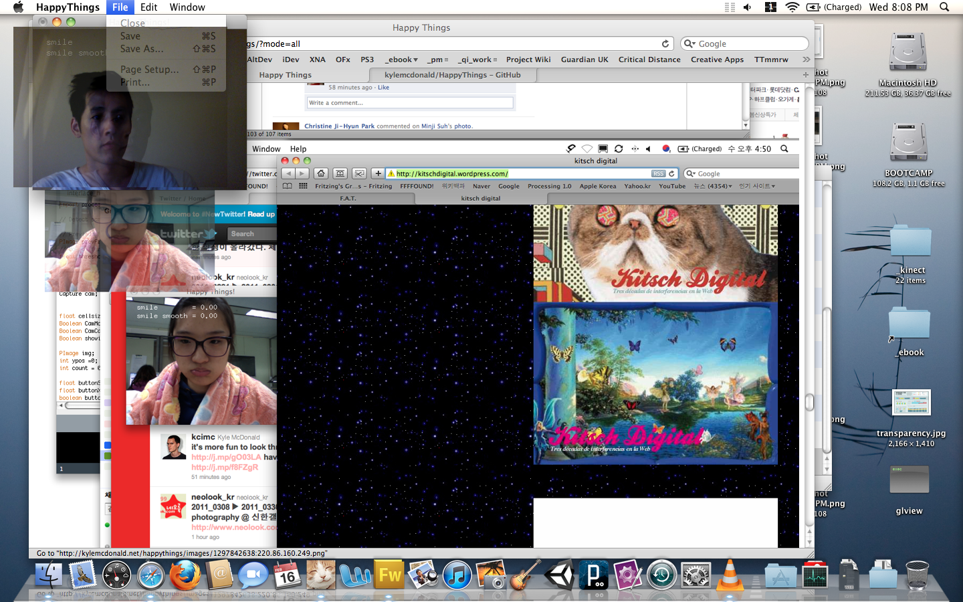This screenshot has height=602, width=963.
Task: Open Unity from the Dock
Action: tap(559, 575)
